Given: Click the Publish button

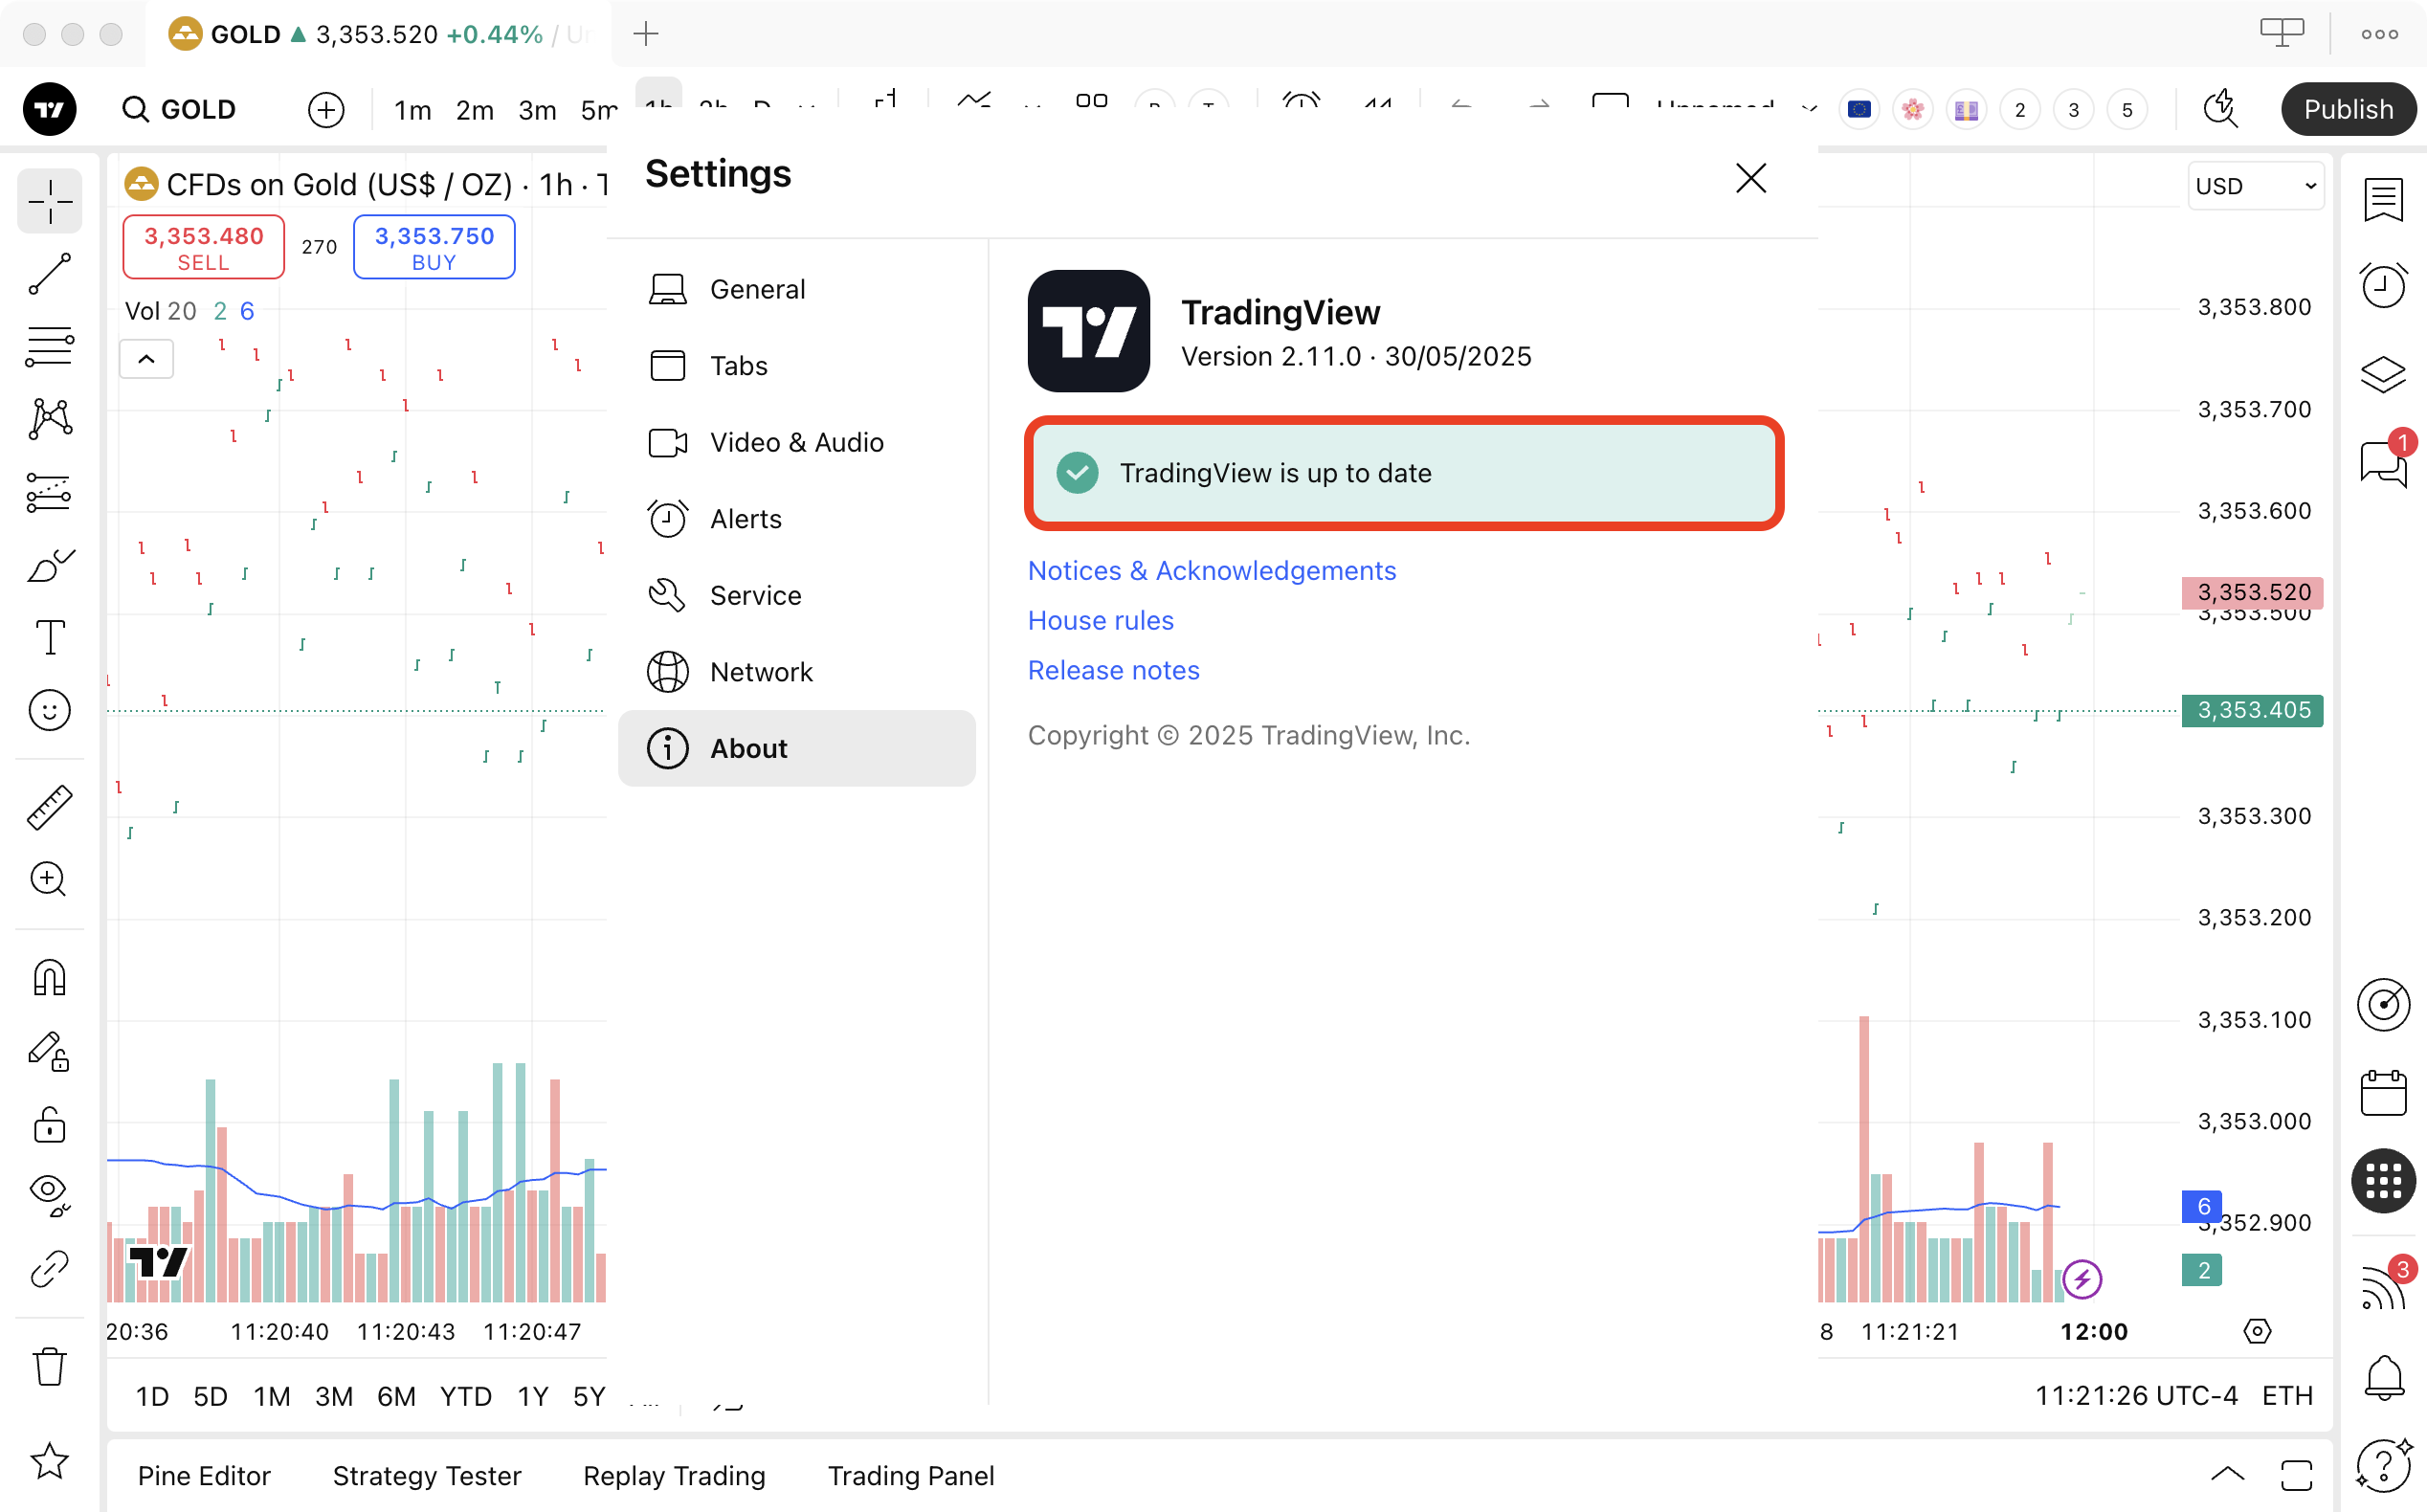Looking at the screenshot, I should click(2347, 109).
